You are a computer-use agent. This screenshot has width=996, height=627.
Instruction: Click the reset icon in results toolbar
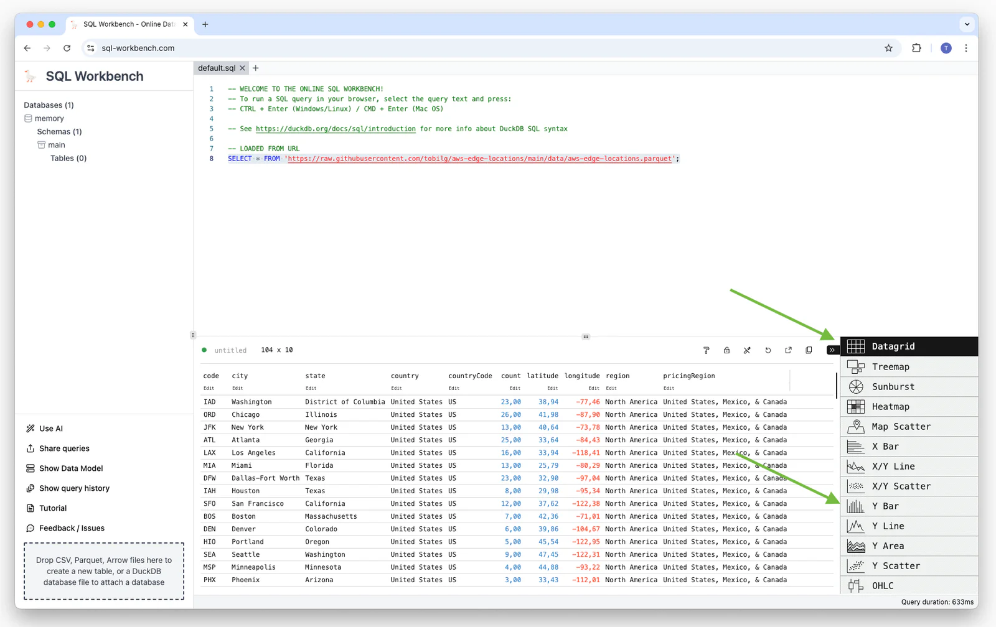tap(768, 350)
